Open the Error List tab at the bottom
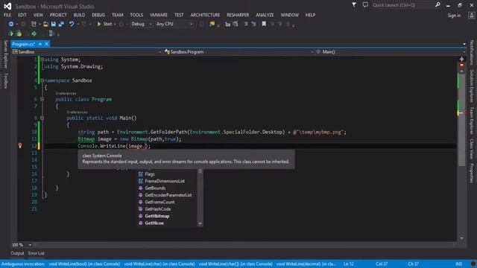477x268 pixels. 37,253
